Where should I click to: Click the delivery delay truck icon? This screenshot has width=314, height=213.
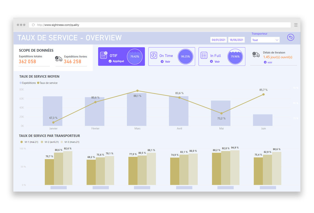click(x=256, y=54)
